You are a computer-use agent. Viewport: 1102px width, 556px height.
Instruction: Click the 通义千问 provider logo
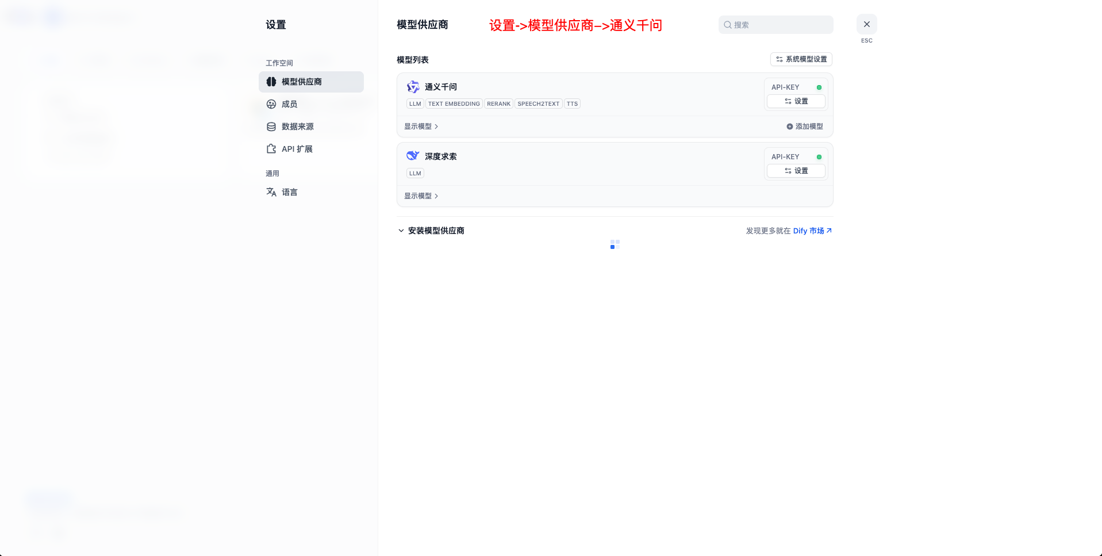tap(413, 87)
